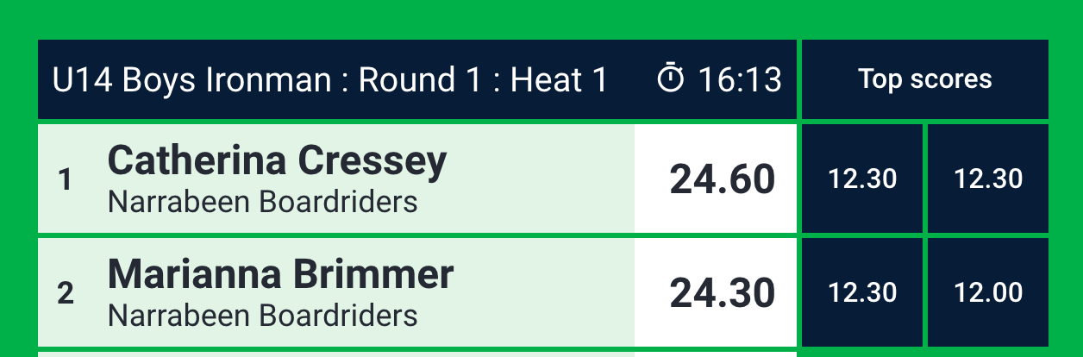Image resolution: width=1083 pixels, height=357 pixels.
Task: Select the first-place athlete row
Action: (417, 178)
